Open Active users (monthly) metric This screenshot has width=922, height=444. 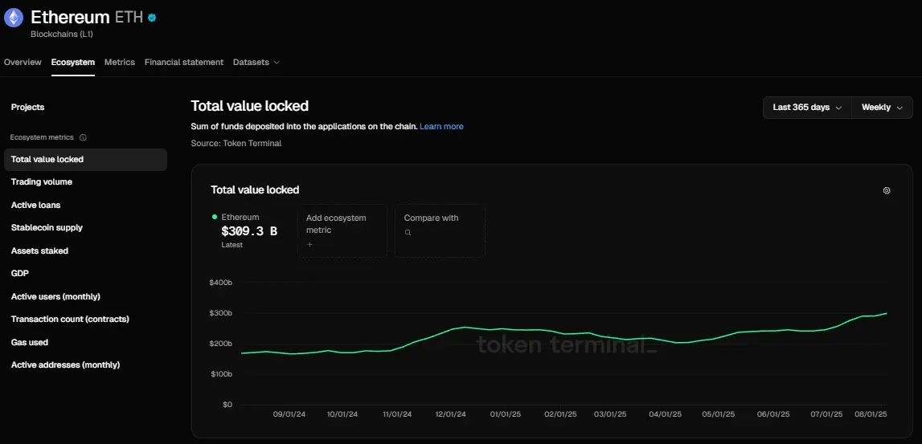click(55, 296)
